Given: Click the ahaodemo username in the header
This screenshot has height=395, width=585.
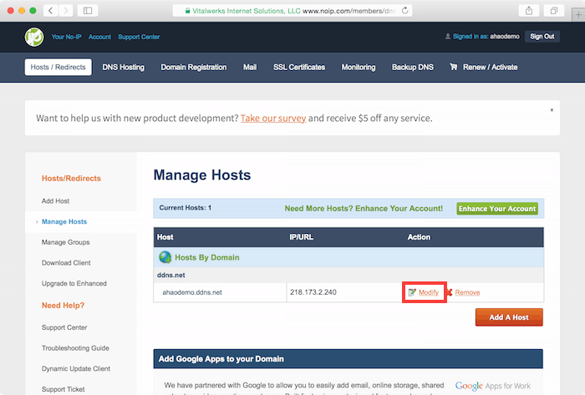Looking at the screenshot, I should coord(505,37).
